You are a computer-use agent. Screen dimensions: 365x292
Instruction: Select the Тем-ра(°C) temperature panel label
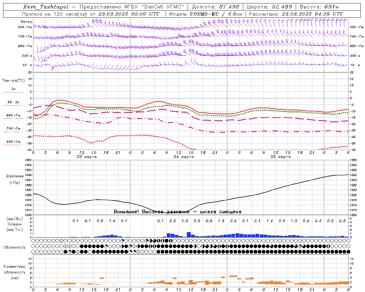click(13, 81)
